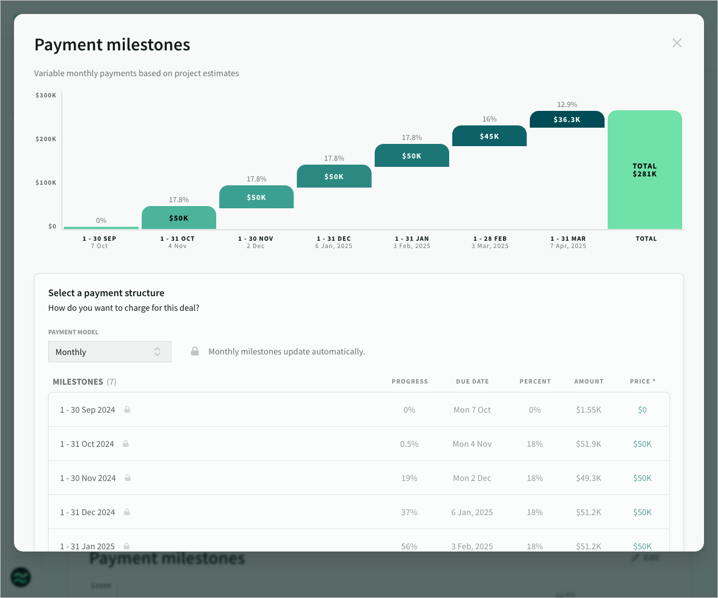Select the 1 - 30 Sep 2024 milestone name
The image size is (718, 598).
pos(87,410)
